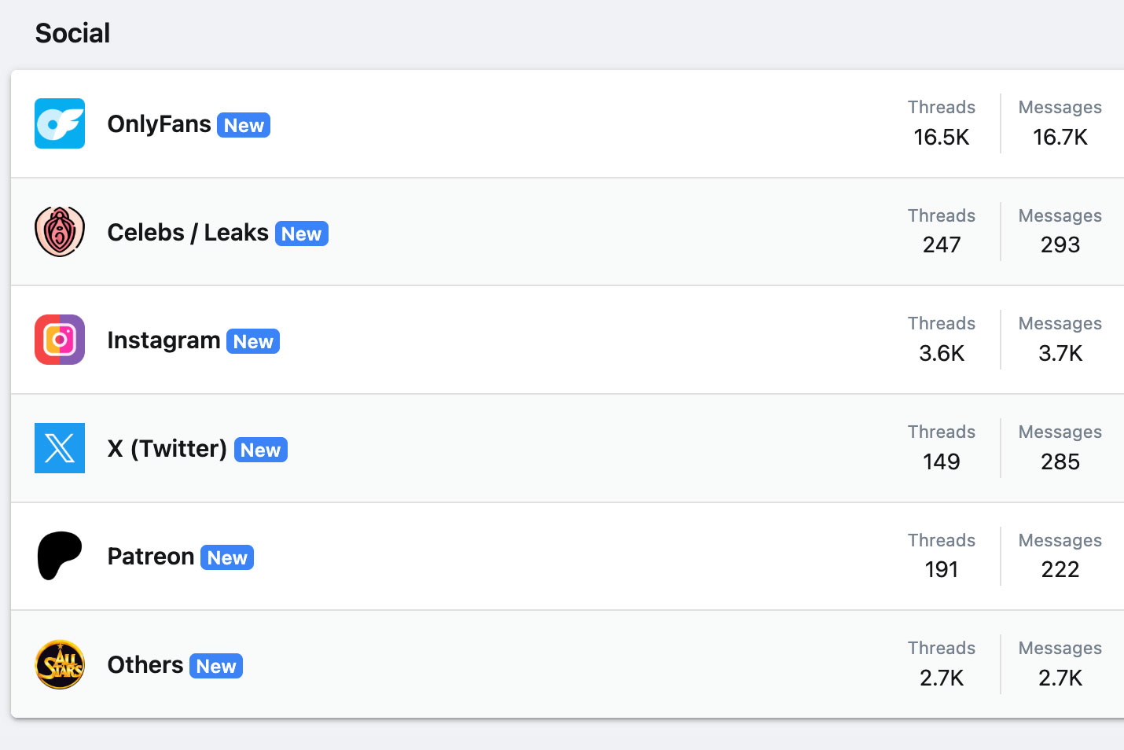Click the X (Twitter) logo icon
Image resolution: width=1124 pixels, height=750 pixels.
(60, 448)
